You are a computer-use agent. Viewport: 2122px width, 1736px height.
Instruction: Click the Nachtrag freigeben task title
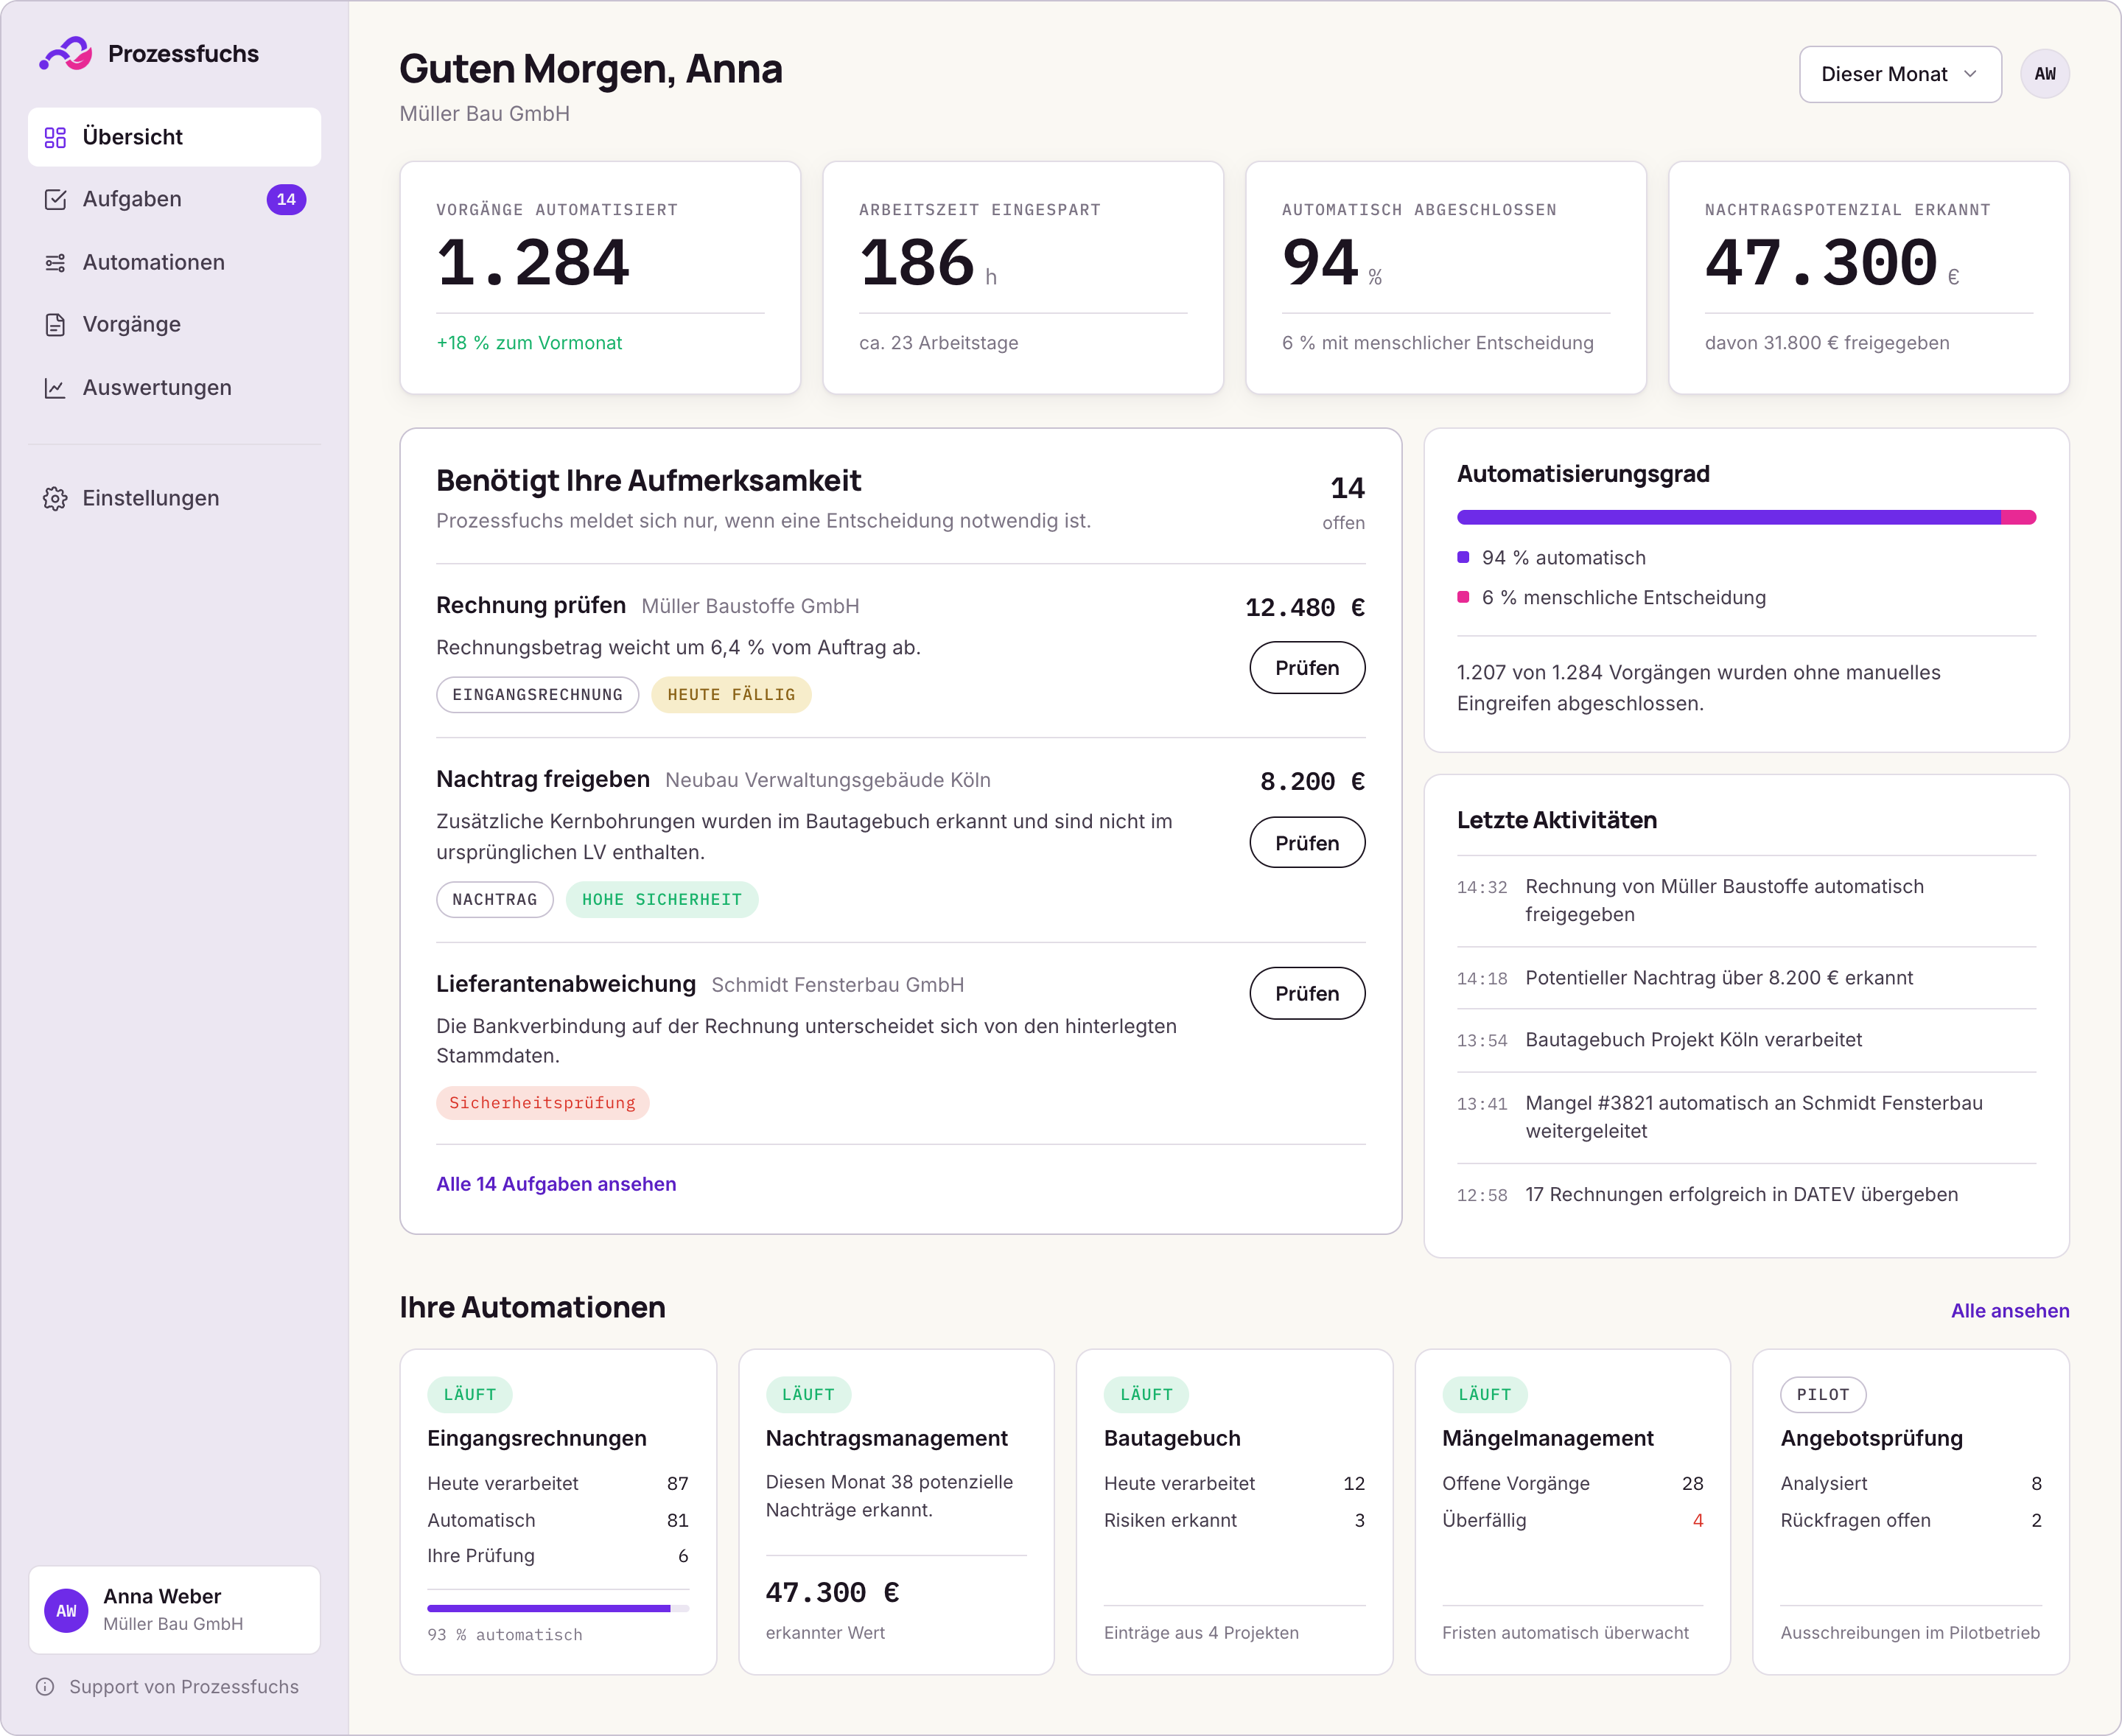(x=543, y=779)
